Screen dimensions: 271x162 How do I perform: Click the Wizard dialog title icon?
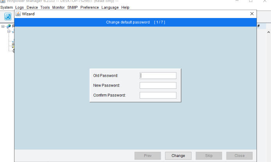18,14
